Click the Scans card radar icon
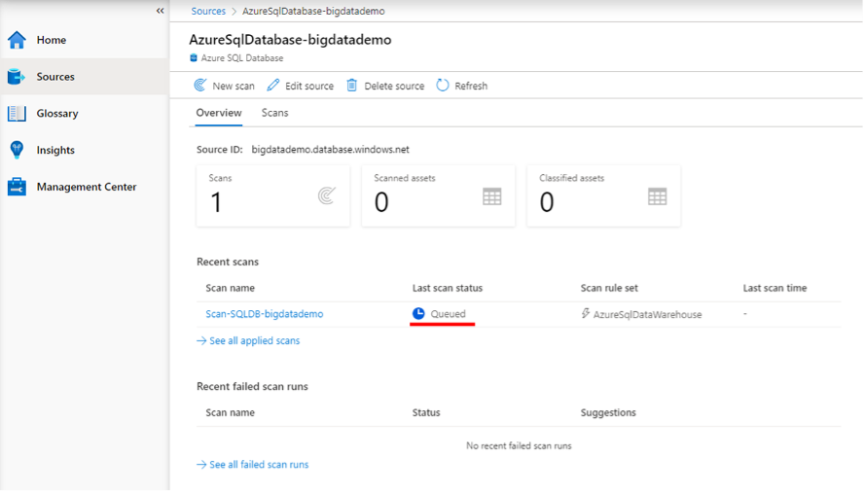Viewport: 865px width, 492px height. [327, 195]
